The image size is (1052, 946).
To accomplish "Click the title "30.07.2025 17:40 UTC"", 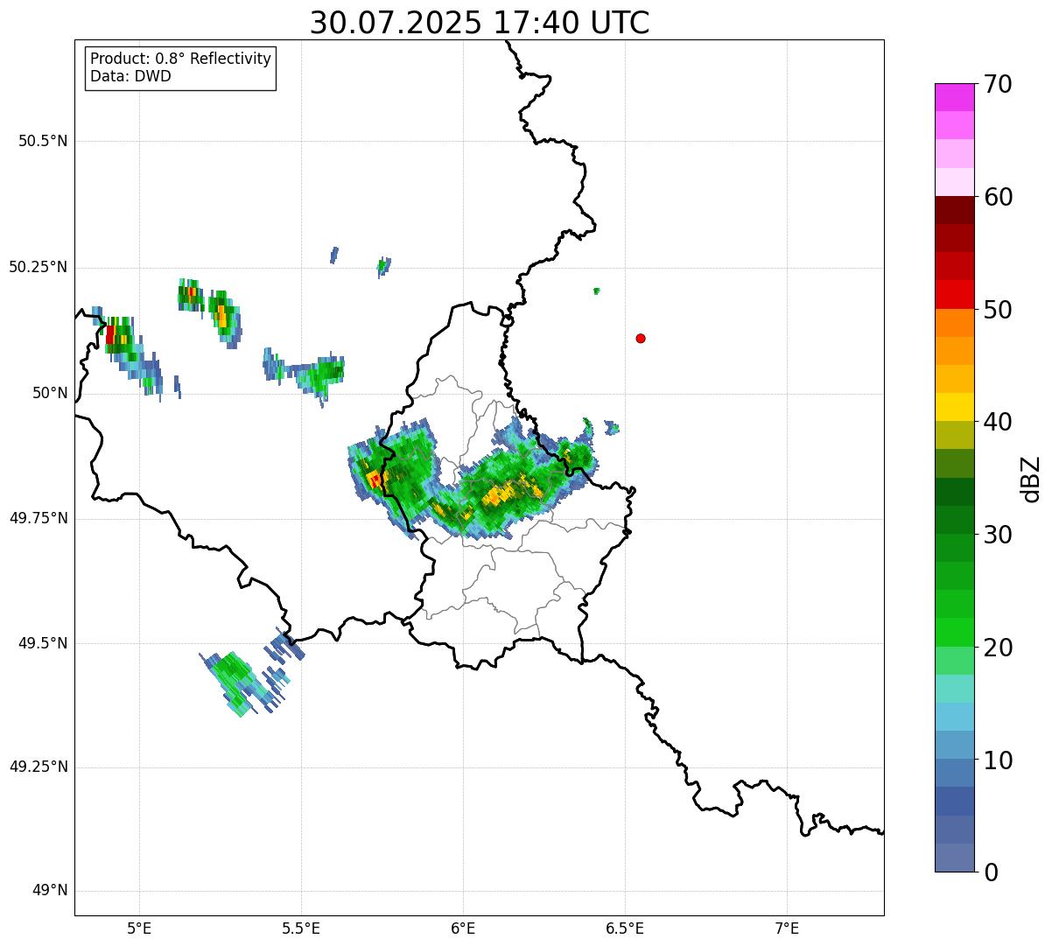I will (480, 22).
